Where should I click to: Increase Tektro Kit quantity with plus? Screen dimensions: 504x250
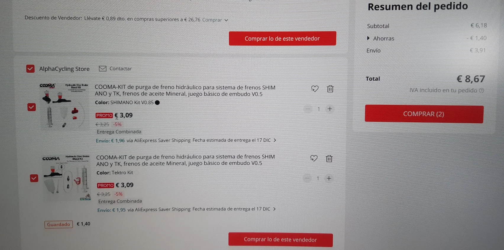point(329,178)
